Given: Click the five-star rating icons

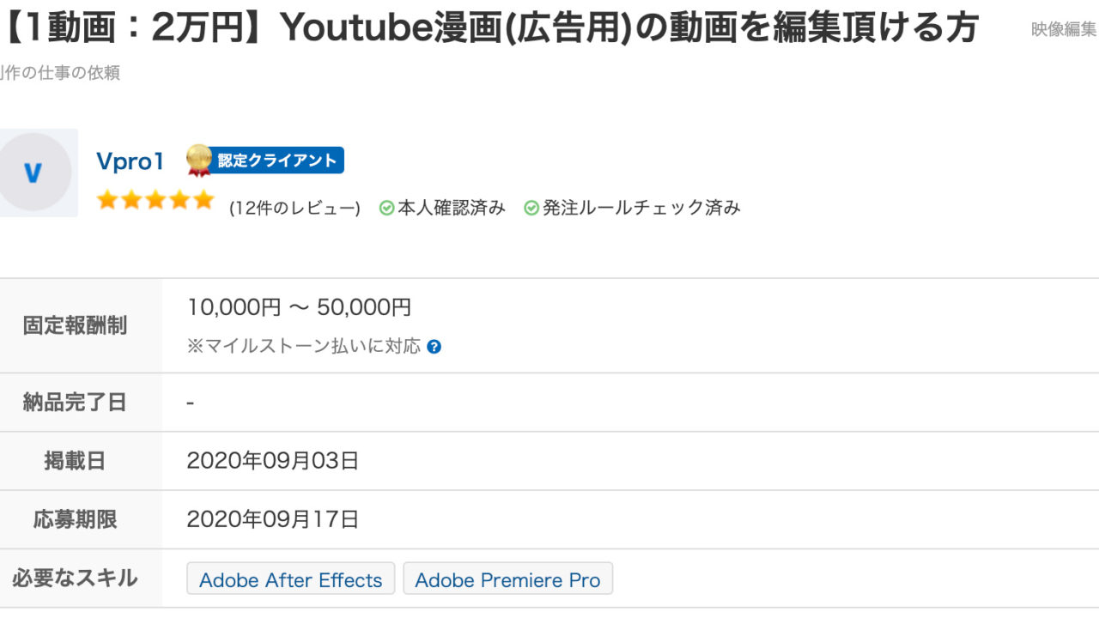Looking at the screenshot, I should 155,201.
